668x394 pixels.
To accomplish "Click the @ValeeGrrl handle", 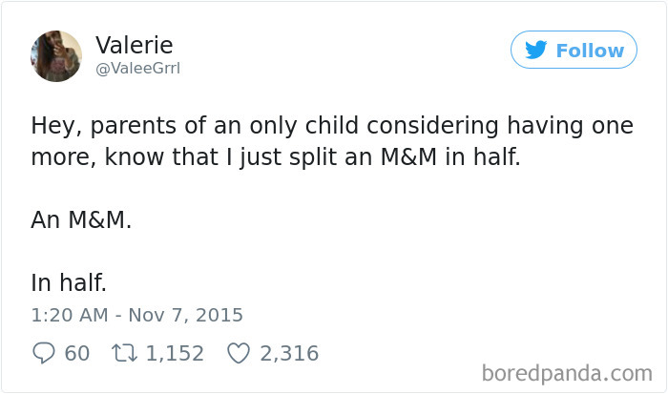I will click(x=136, y=69).
